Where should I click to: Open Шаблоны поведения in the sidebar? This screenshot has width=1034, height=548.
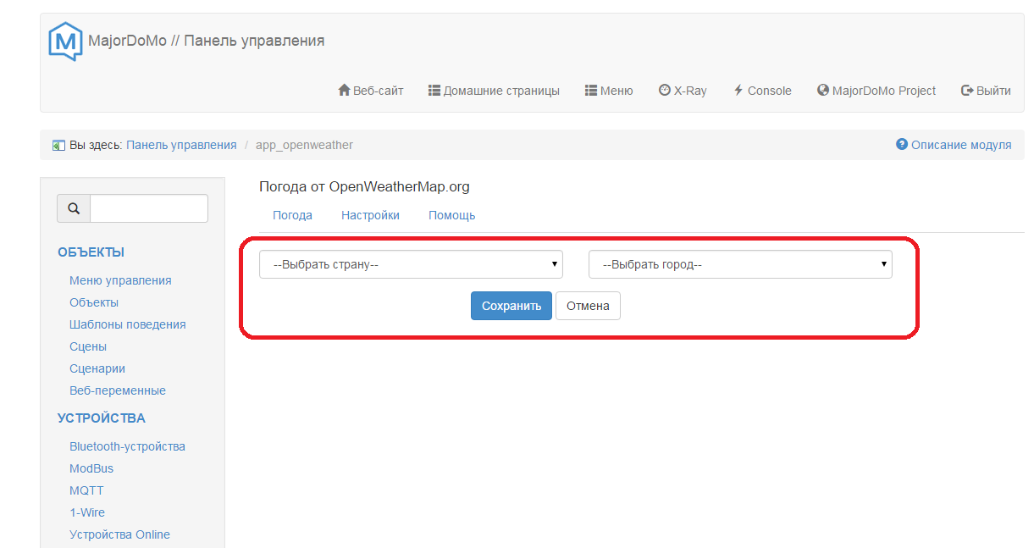[x=128, y=324]
